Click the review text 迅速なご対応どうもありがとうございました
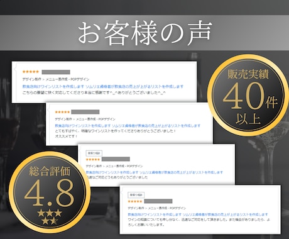The image size is (289, 239). pos(117,177)
